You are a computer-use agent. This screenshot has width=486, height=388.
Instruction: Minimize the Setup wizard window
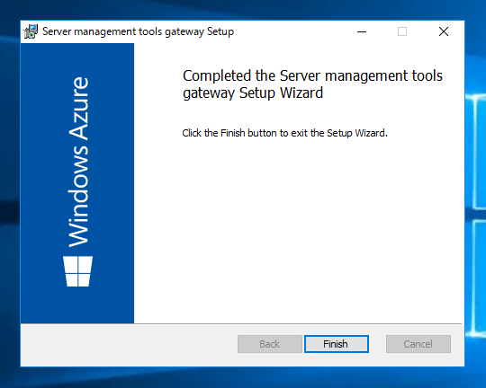point(362,31)
